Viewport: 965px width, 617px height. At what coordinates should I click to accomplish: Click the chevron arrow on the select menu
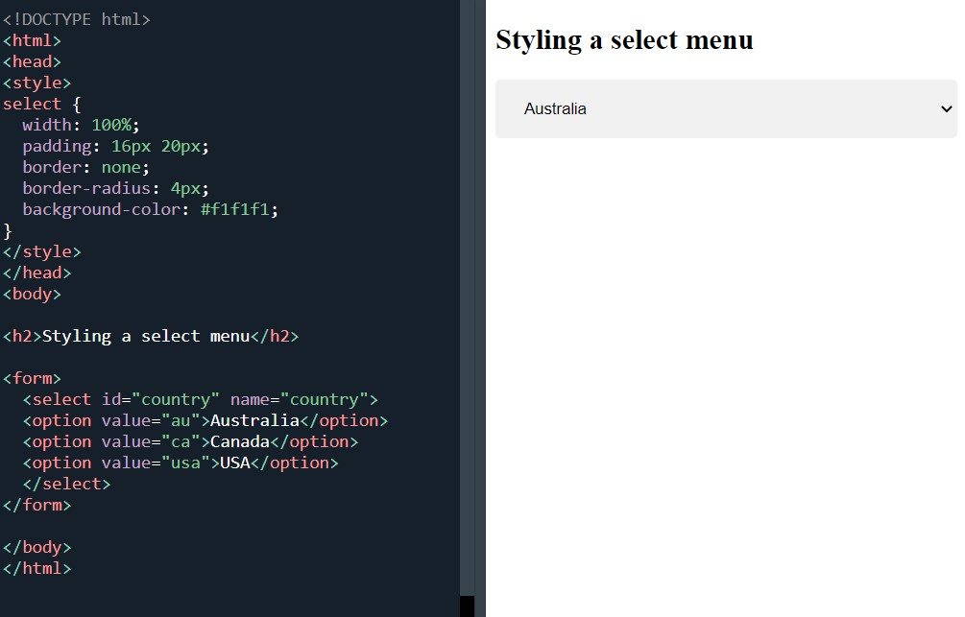[x=945, y=108]
